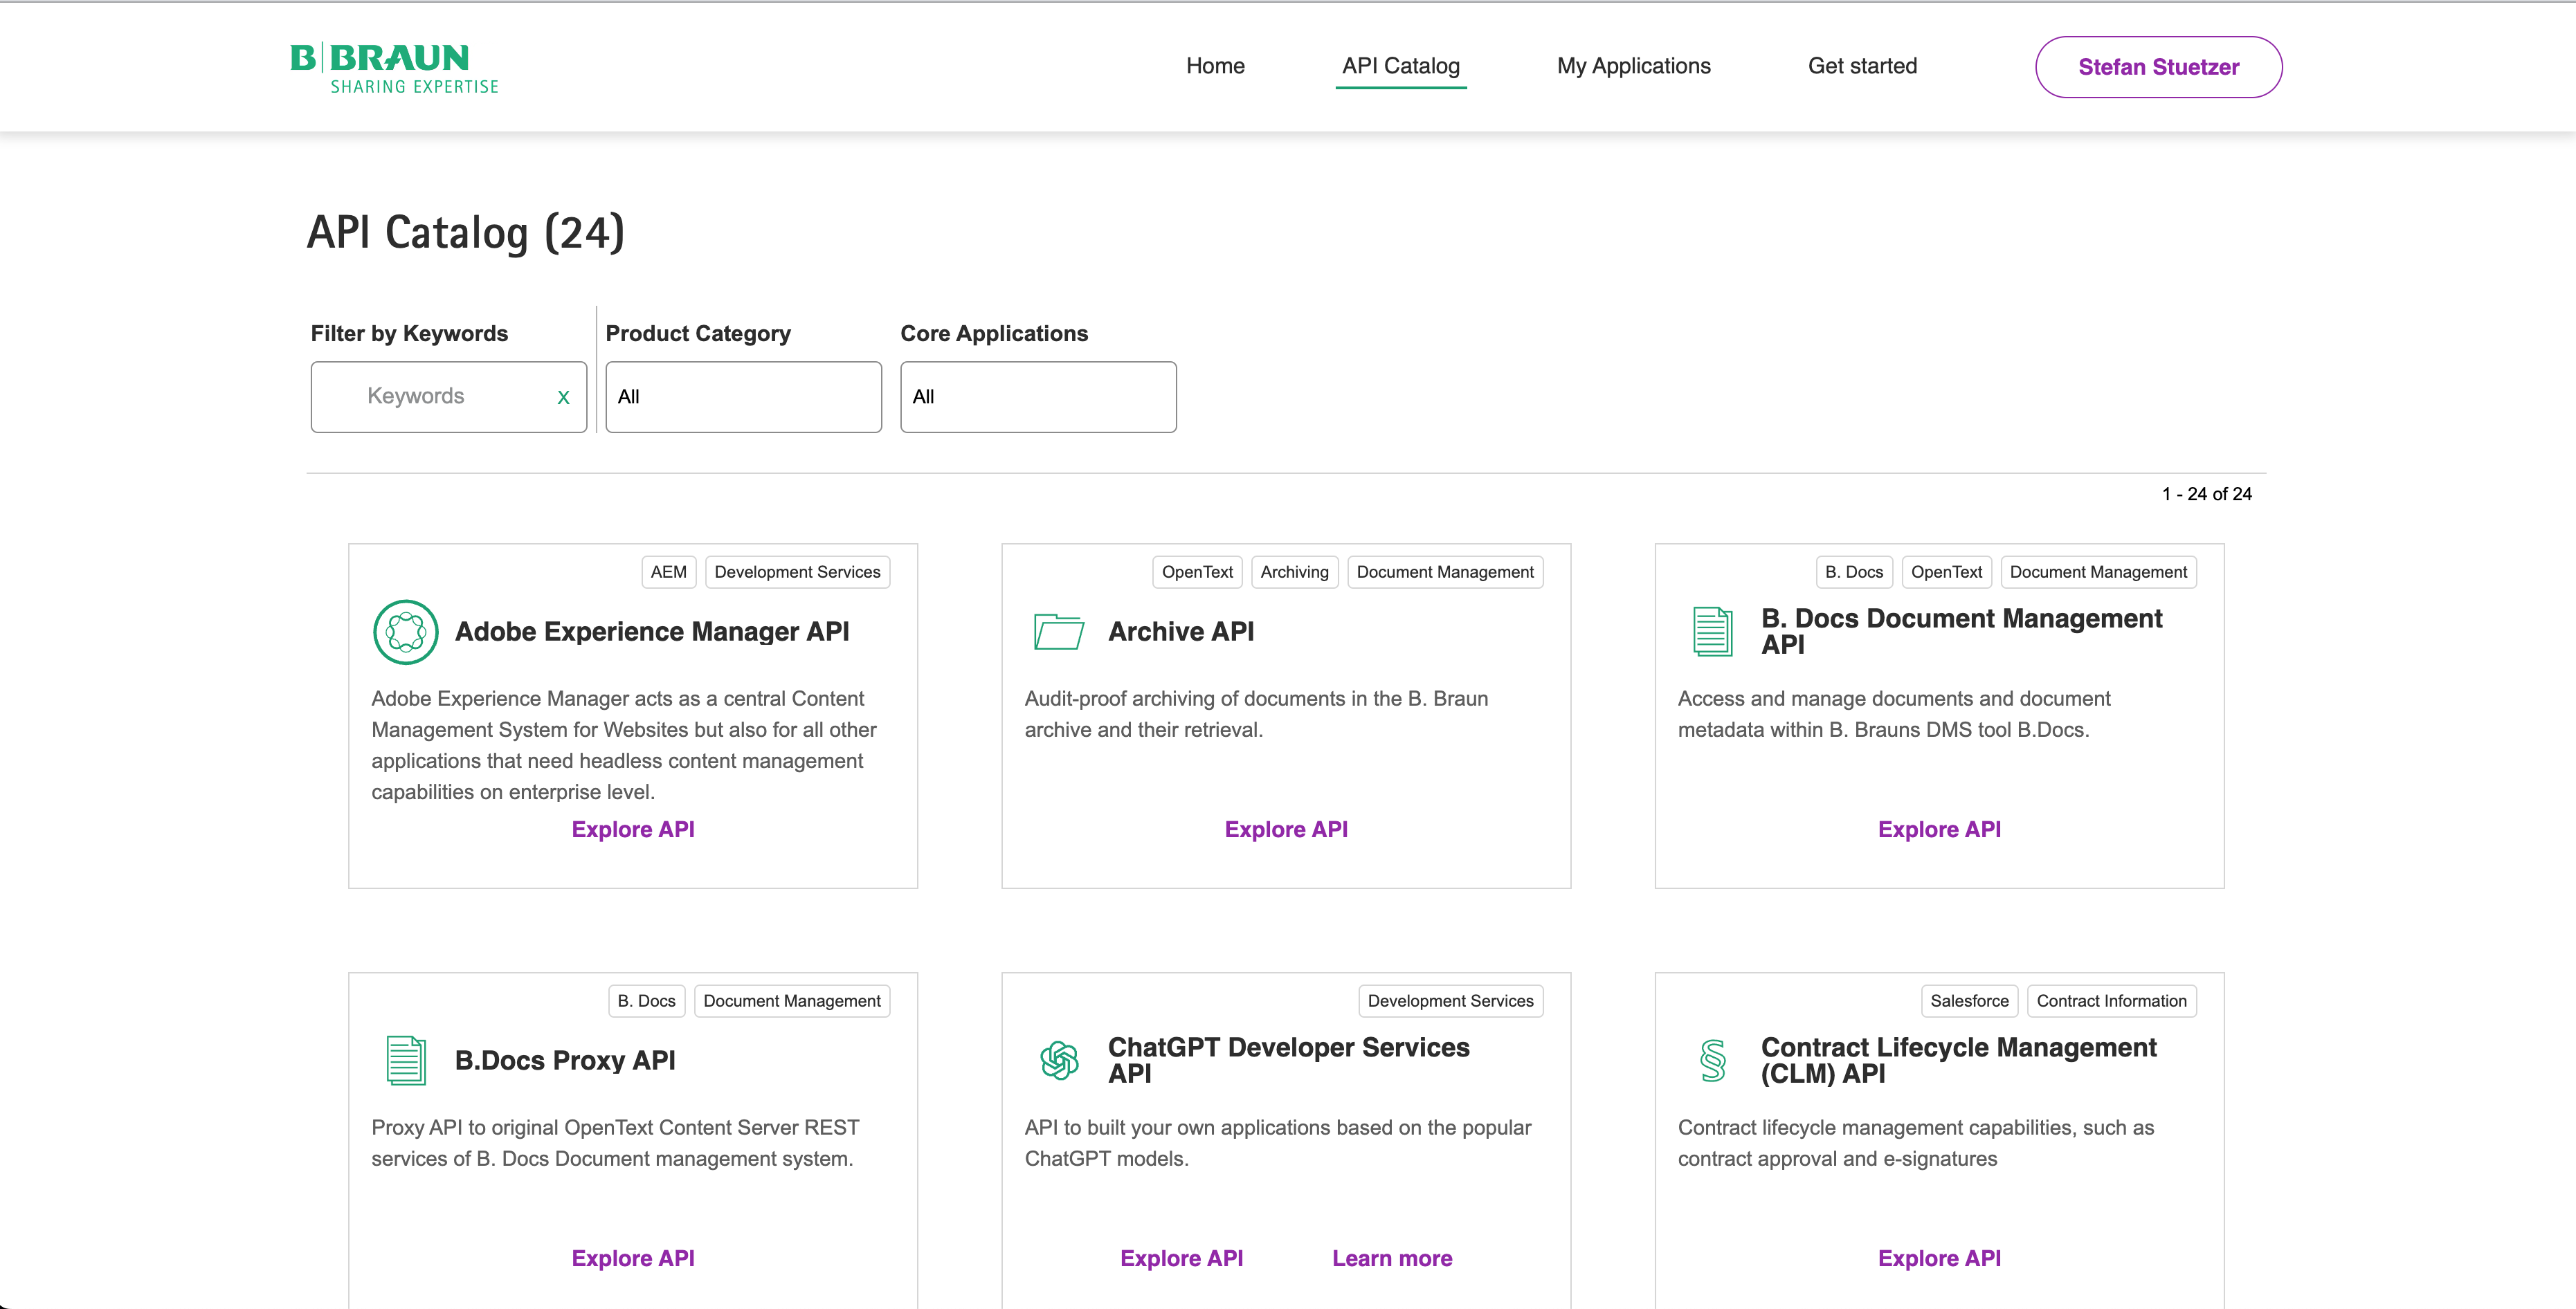Open the Get started menu item
Image resolution: width=2576 pixels, height=1309 pixels.
click(1862, 66)
